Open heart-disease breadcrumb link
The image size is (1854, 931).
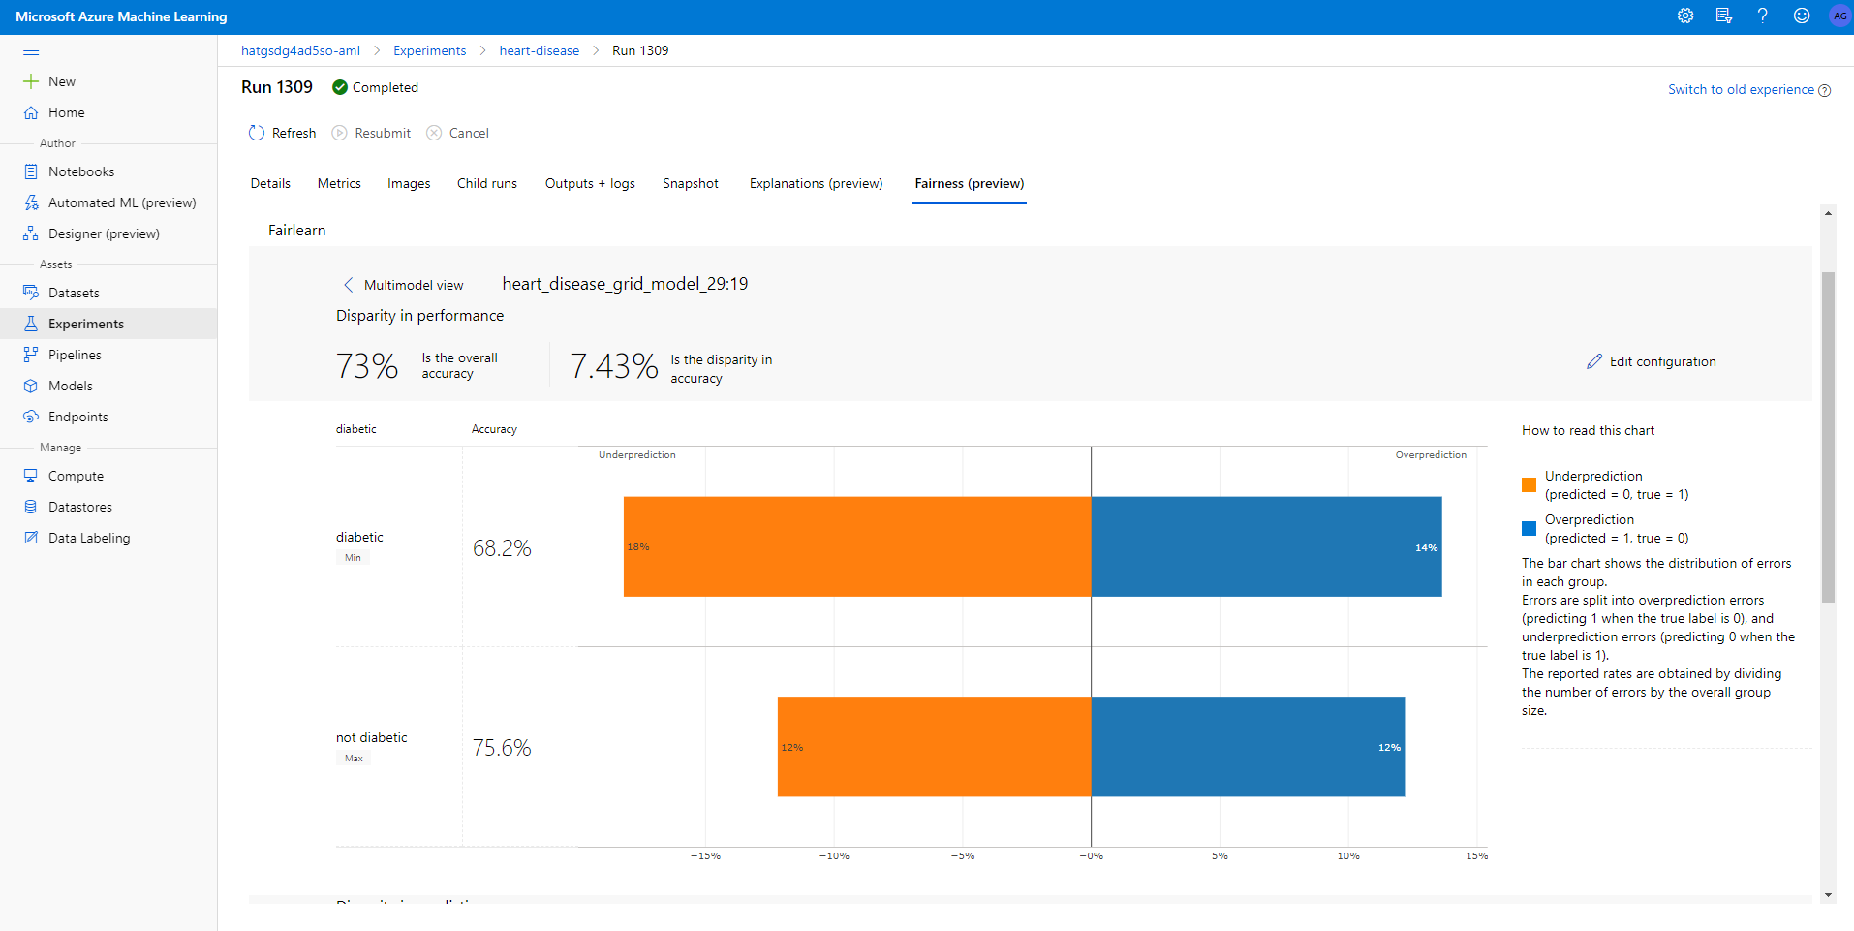pyautogui.click(x=540, y=50)
